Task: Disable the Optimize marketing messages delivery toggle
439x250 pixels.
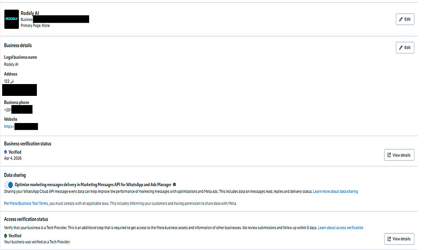Action: (9, 185)
